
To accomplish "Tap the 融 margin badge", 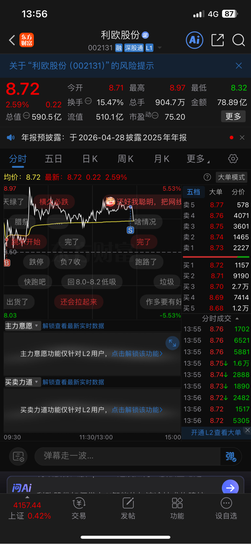I will [x=119, y=48].
